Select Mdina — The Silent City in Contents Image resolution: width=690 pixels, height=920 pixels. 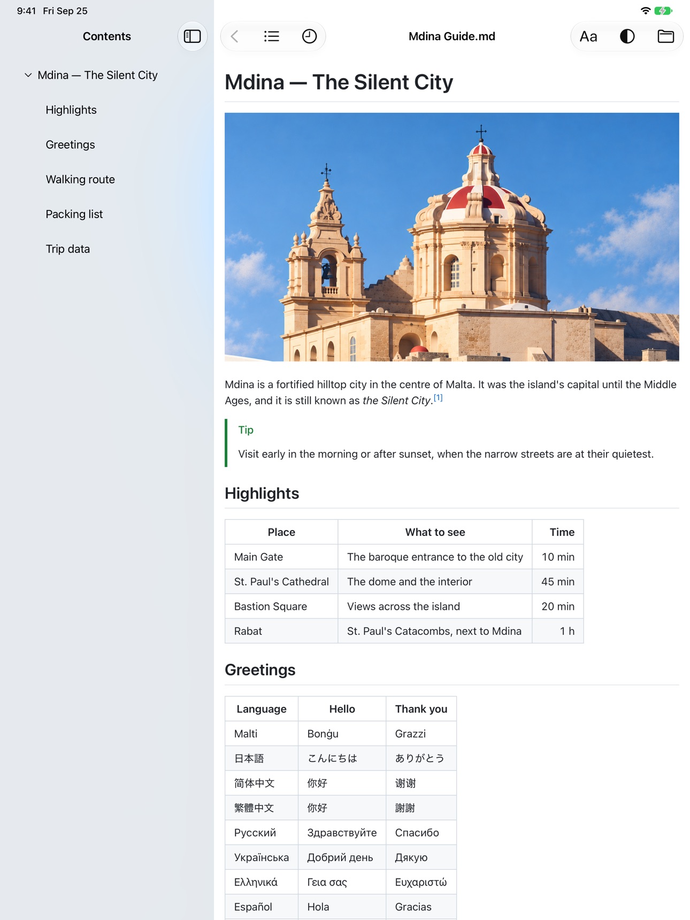(x=98, y=75)
